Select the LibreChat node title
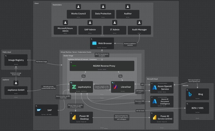Screen dimensions: 215x131 pos(126,87)
